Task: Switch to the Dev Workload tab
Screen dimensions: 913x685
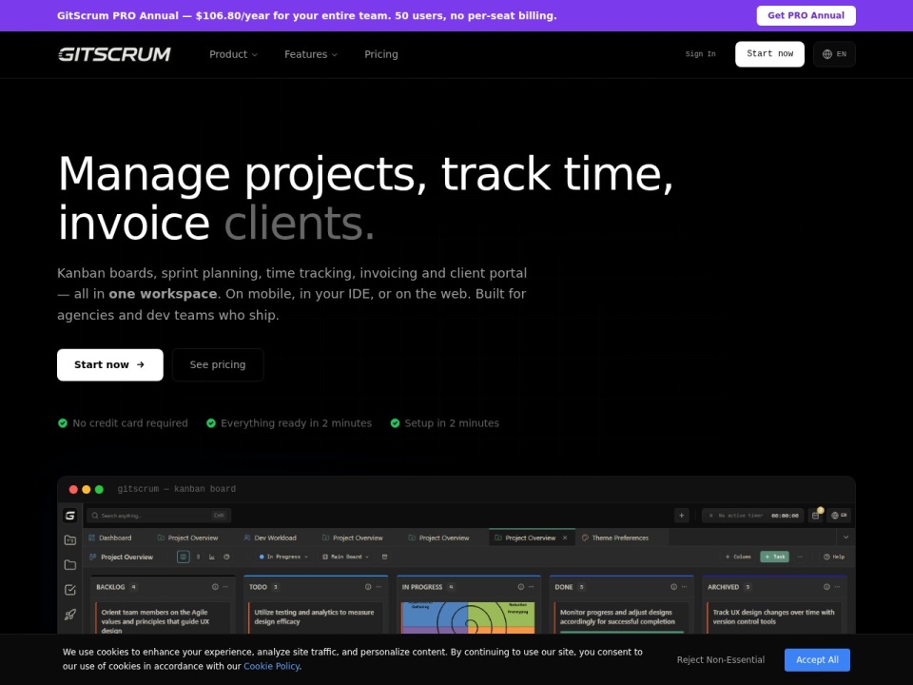Action: [270, 538]
